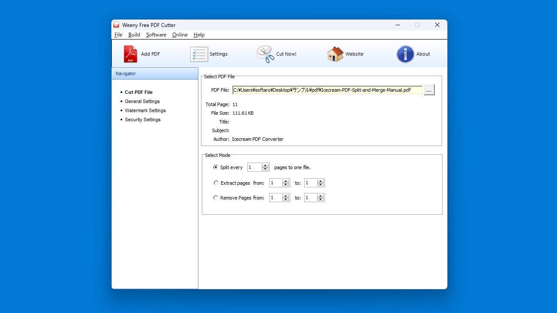Open Watermark Settings in Navigator
557x313 pixels.
145,110
